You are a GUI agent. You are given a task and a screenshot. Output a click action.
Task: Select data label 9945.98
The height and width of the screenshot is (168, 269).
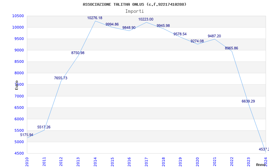coord(163,26)
